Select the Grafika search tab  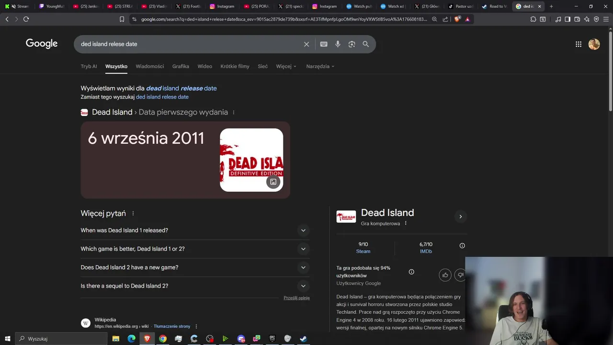click(181, 67)
